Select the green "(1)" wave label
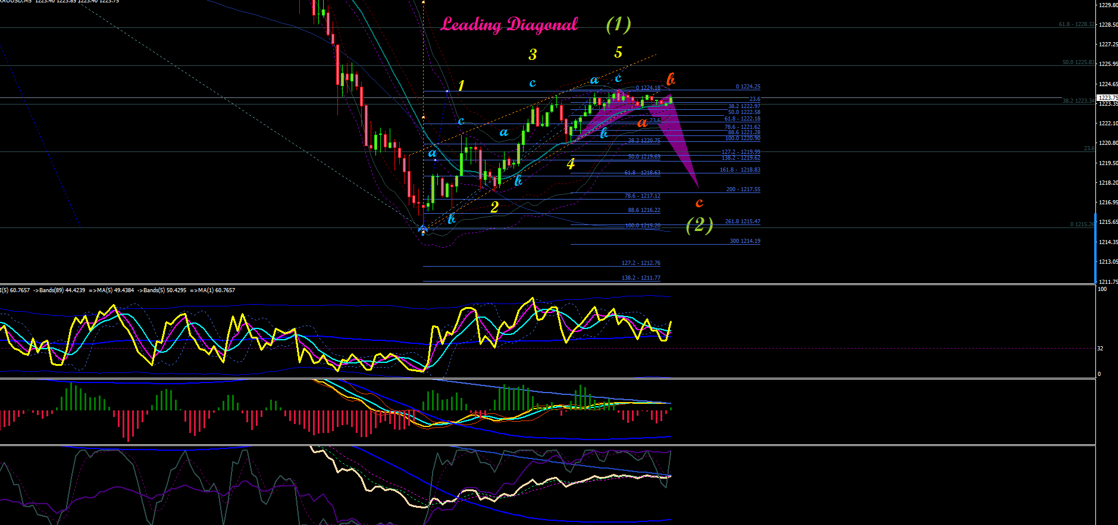Screen dimensions: 1118x525 (618, 24)
